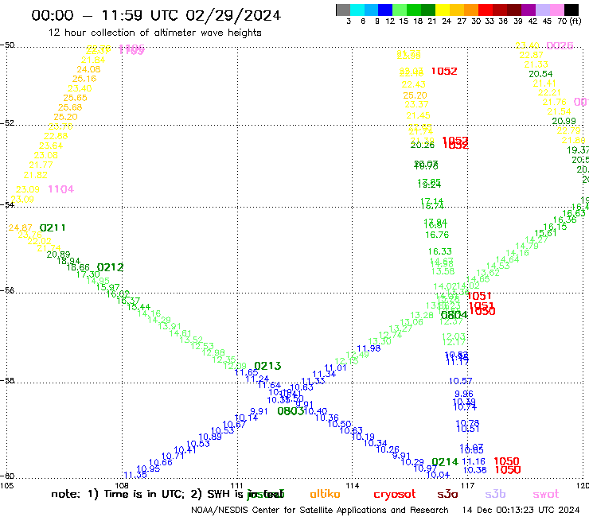Click the wave height value '22.43'
589x517 pixels.
[413, 85]
